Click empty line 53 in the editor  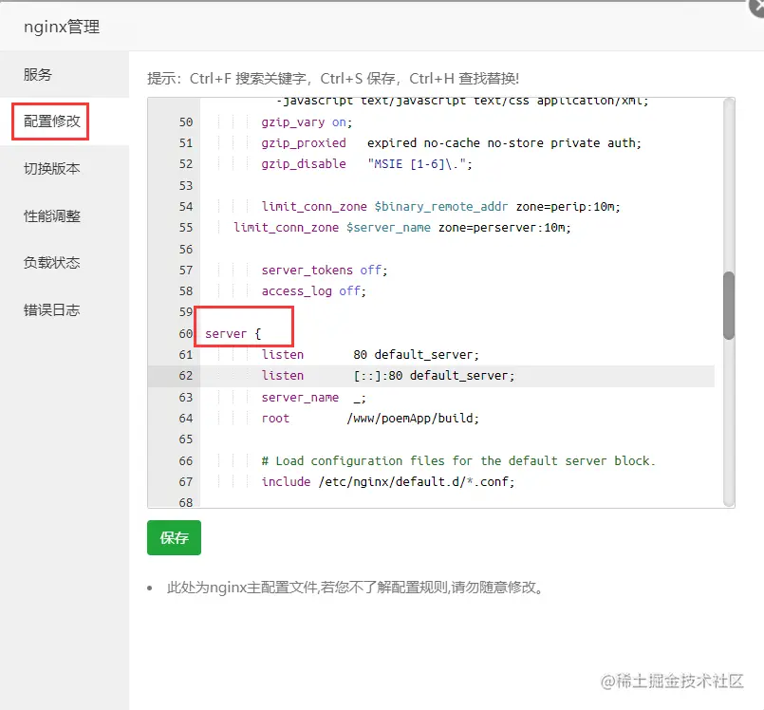point(457,186)
